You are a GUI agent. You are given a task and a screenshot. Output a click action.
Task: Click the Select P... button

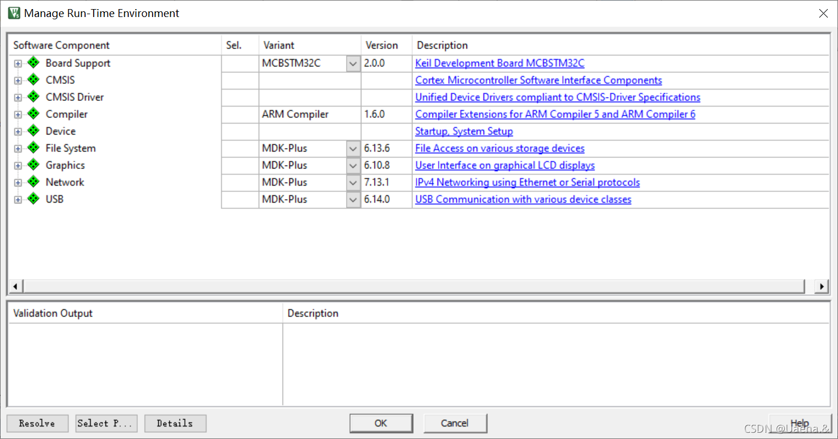(x=107, y=423)
